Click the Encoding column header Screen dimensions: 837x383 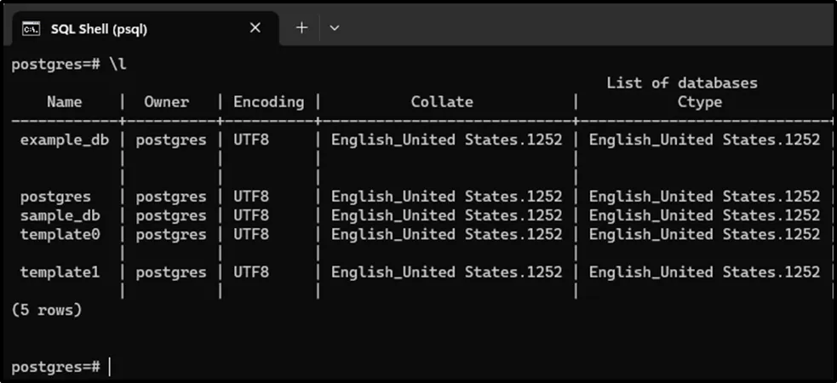pos(268,102)
